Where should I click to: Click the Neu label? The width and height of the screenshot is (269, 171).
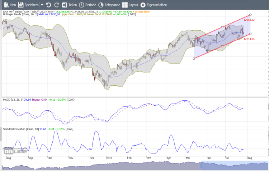click(13, 5)
